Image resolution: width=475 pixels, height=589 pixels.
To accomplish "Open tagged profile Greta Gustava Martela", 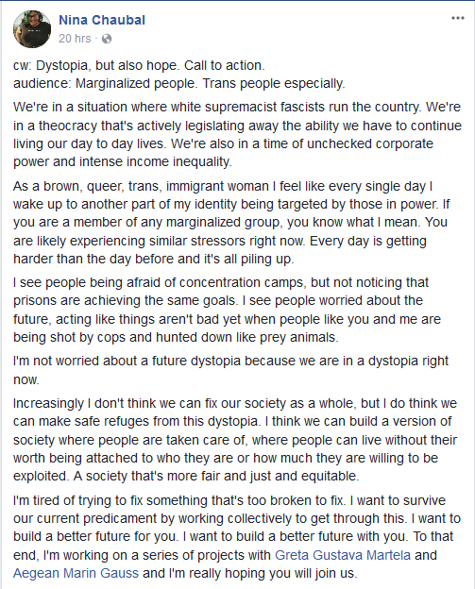I will 343,555.
